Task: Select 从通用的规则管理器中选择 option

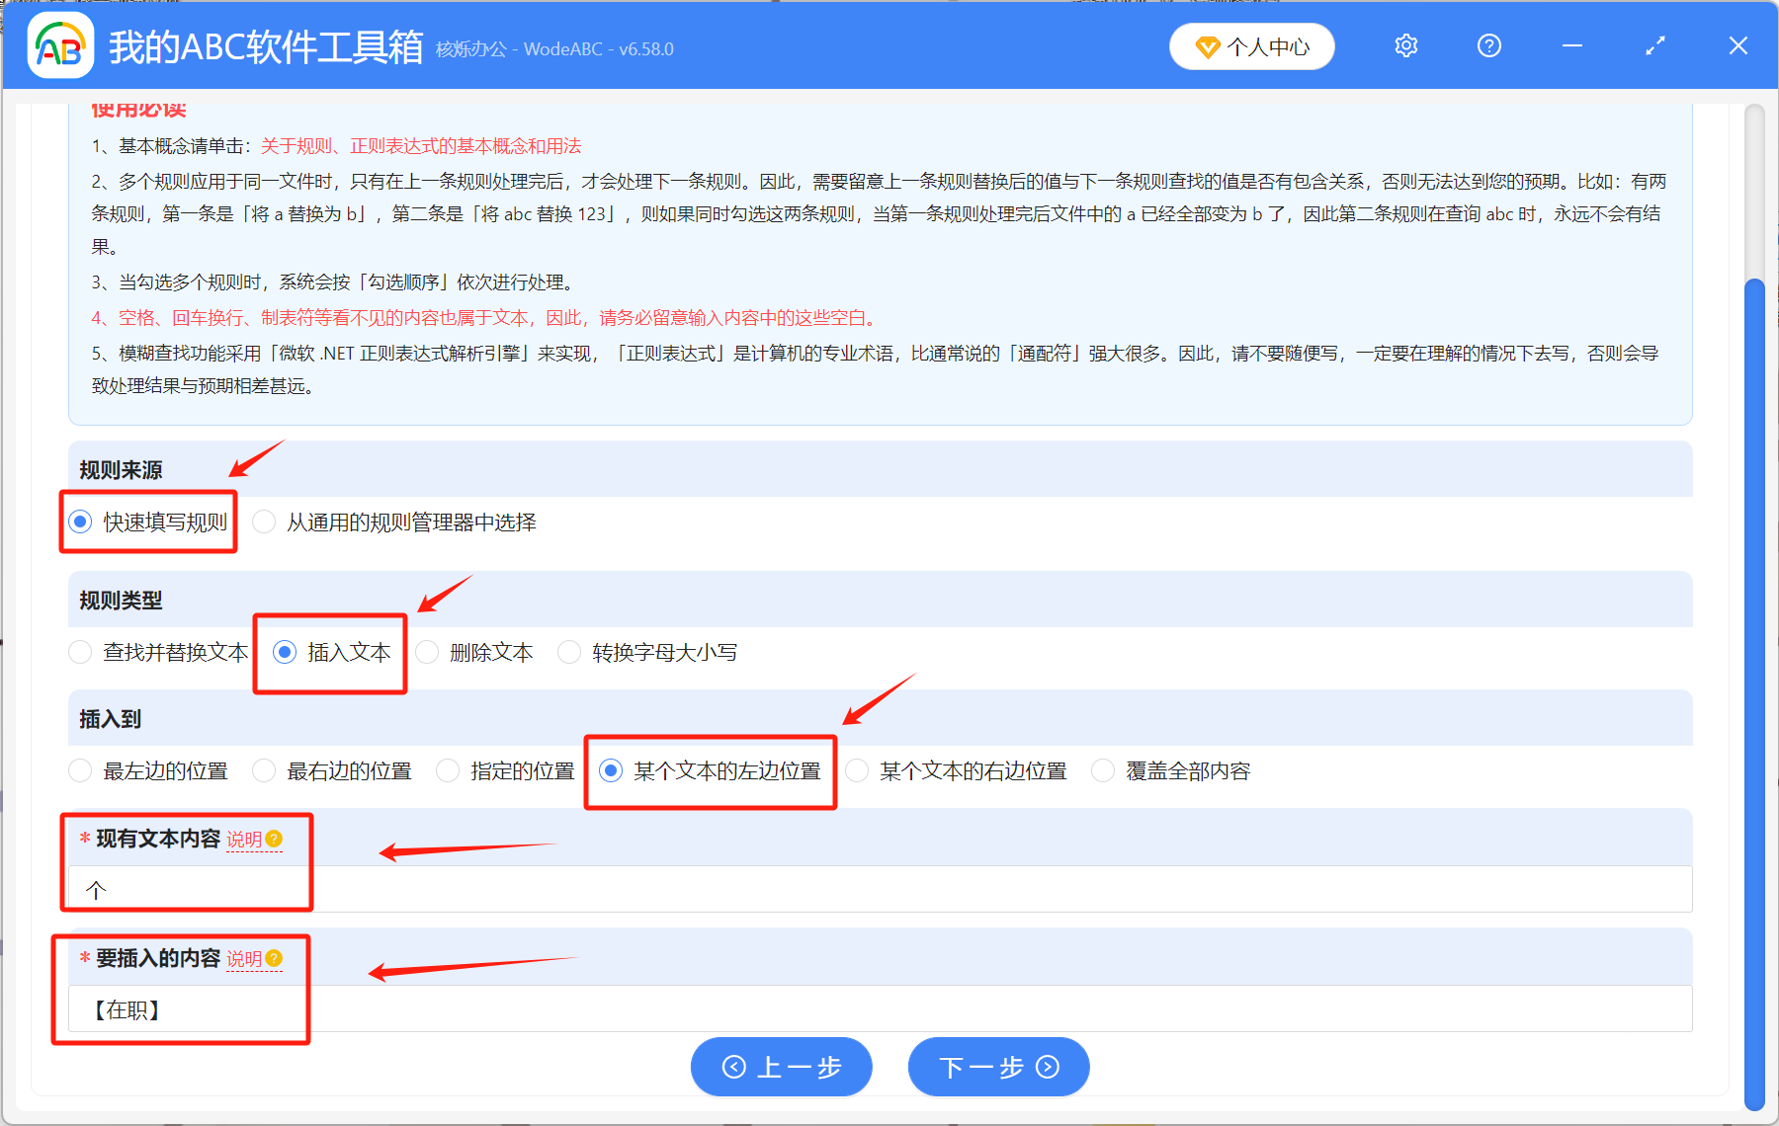Action: [x=264, y=522]
